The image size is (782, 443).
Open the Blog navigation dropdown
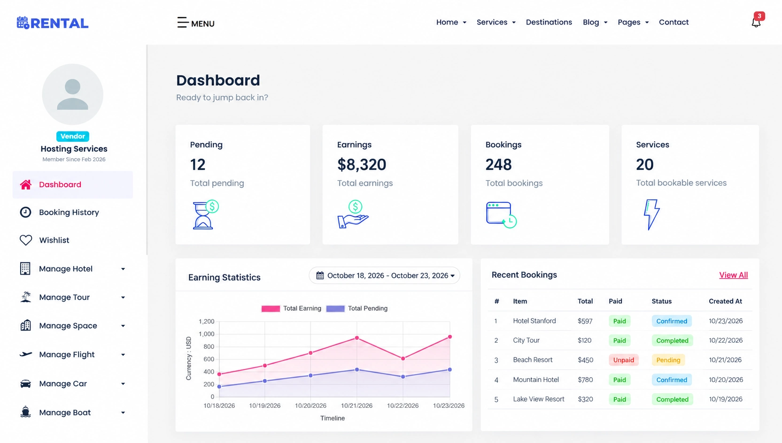595,22
